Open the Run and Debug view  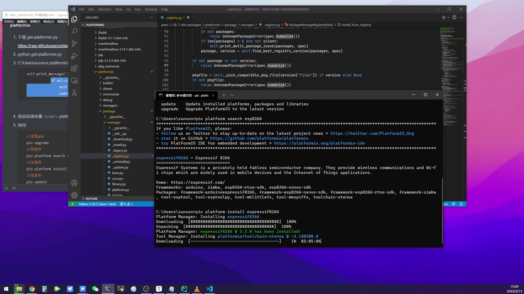point(74,56)
